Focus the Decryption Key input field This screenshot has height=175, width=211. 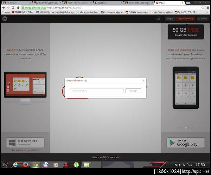[97, 90]
